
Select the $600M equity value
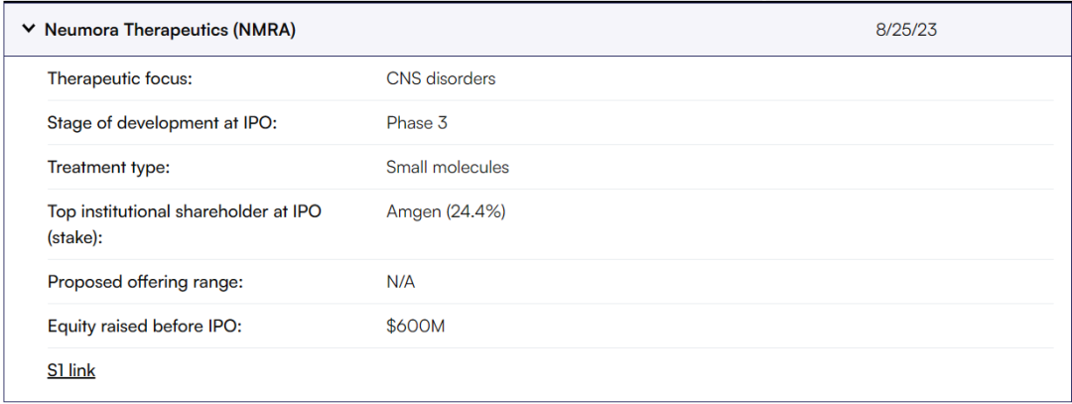(x=415, y=326)
